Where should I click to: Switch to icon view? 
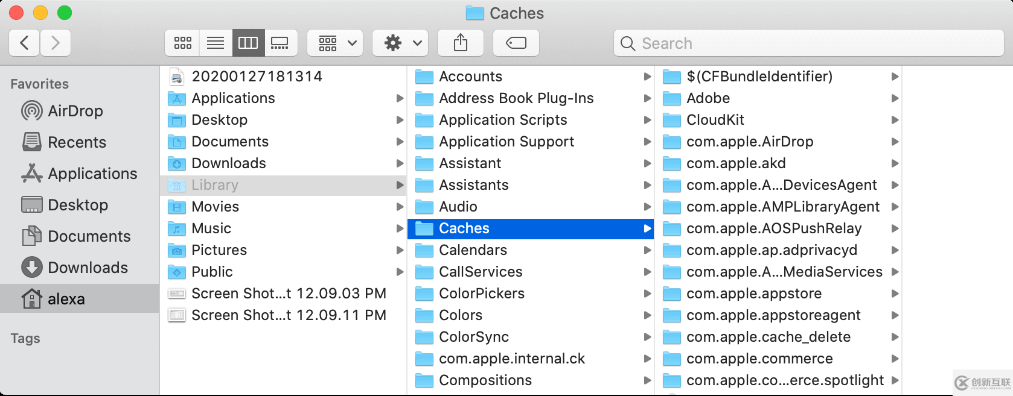click(x=182, y=43)
